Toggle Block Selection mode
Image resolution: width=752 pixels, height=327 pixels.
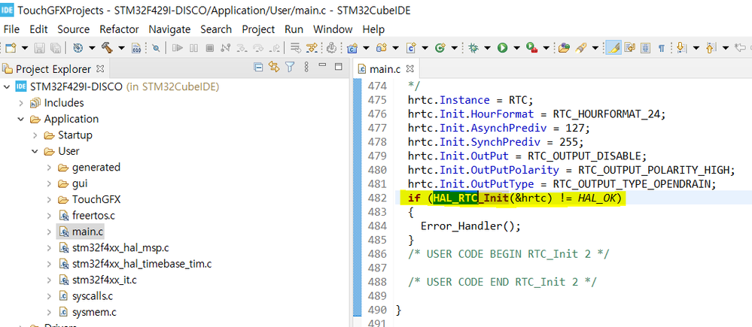click(646, 48)
